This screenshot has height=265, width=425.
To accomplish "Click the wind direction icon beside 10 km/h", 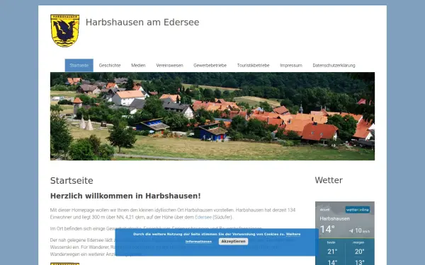I will click(x=351, y=230).
